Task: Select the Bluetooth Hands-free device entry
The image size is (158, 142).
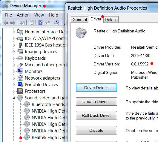Action: tap(48, 104)
